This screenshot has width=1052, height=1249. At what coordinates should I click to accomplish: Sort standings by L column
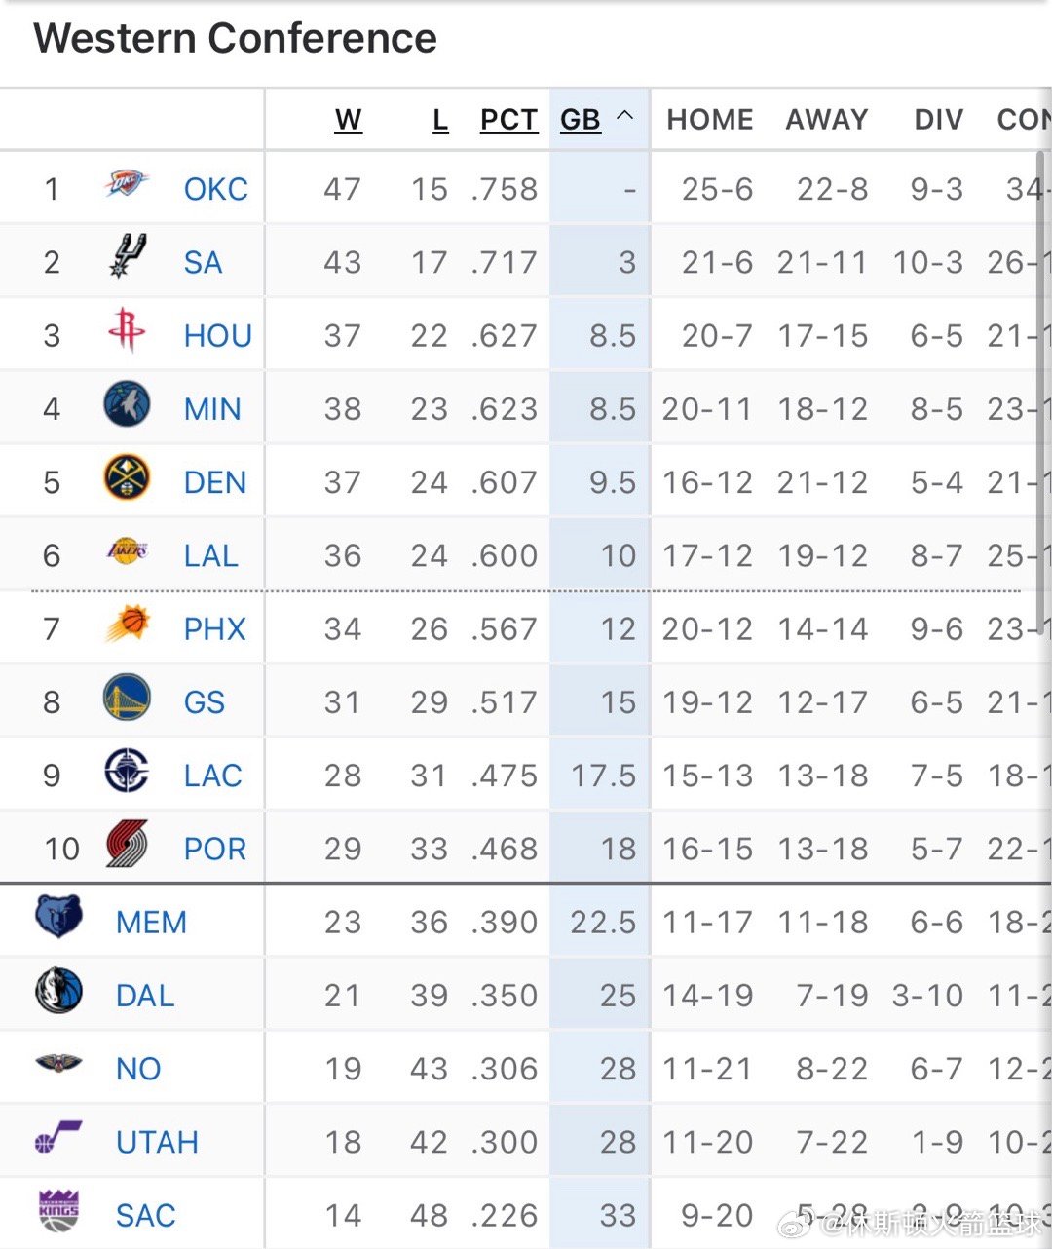click(x=440, y=120)
